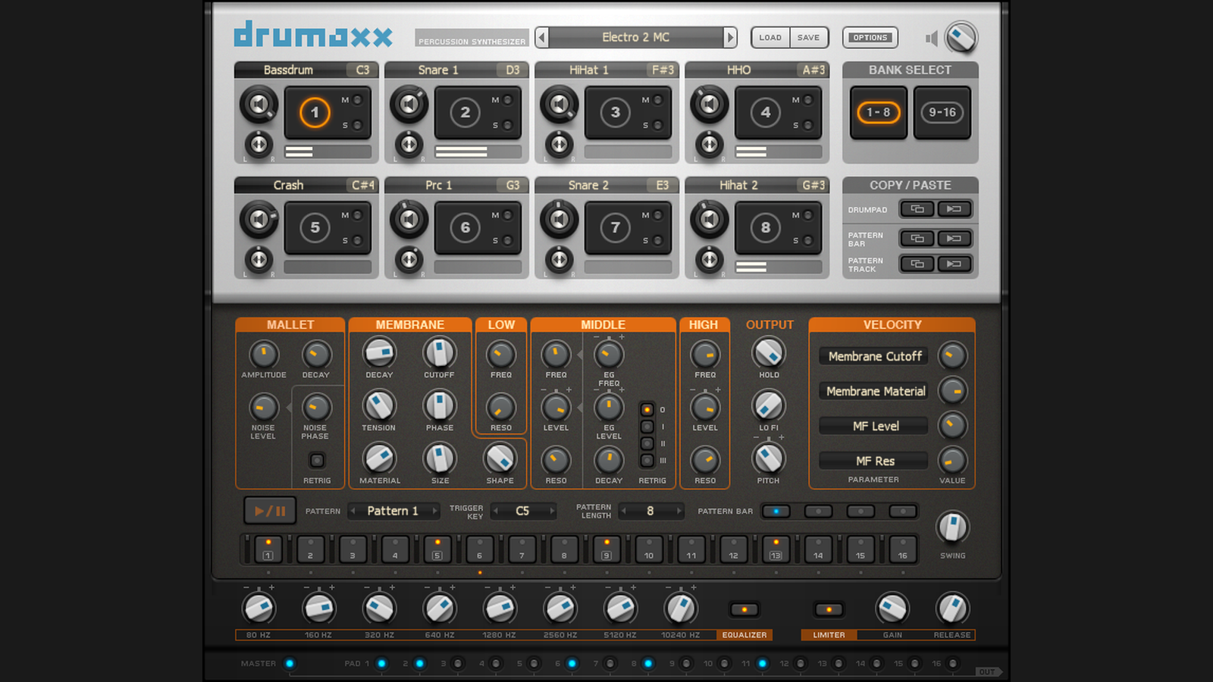Image resolution: width=1213 pixels, height=682 pixels.
Task: Switch to bank 9-16
Action: (942, 113)
